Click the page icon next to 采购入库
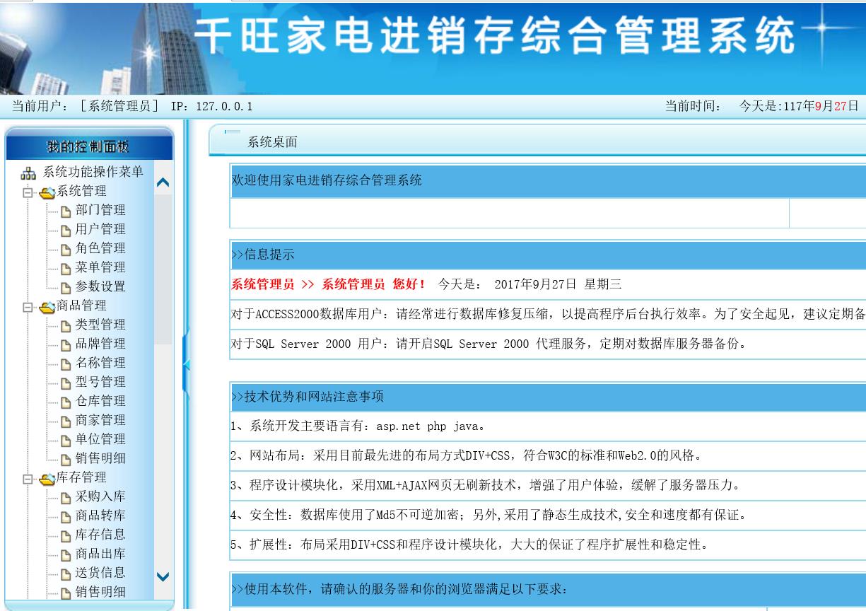Screen dimensions: 866x611 pyautogui.click(x=66, y=497)
